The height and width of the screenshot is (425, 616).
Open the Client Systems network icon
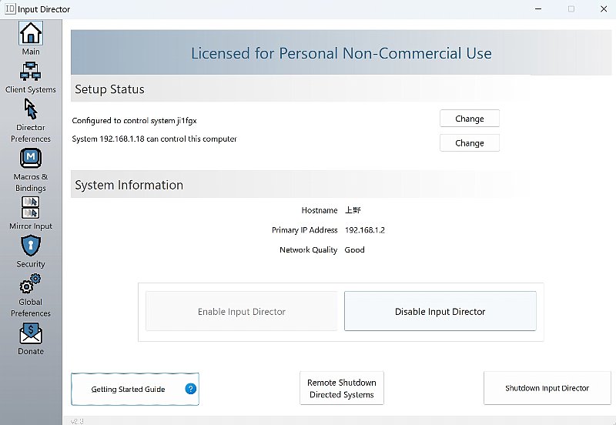(31, 72)
